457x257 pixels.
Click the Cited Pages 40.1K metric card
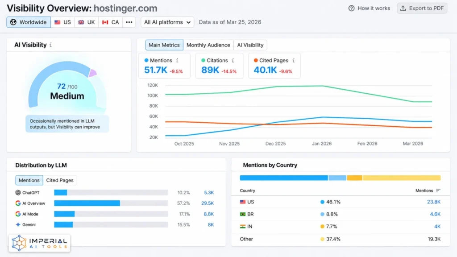coord(274,66)
